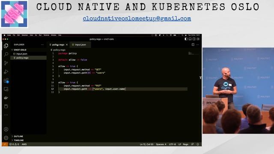Open the Extensions view with update badge
This screenshot has width=274, height=154.
(x=6, y=80)
